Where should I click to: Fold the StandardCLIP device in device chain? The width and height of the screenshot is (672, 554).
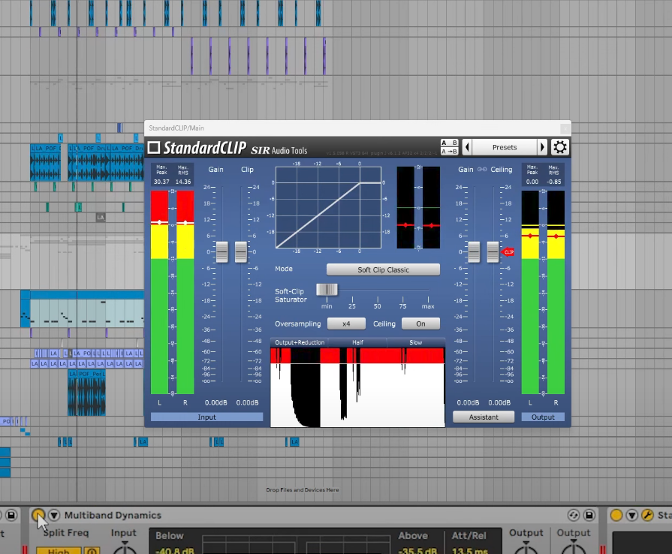pos(631,515)
